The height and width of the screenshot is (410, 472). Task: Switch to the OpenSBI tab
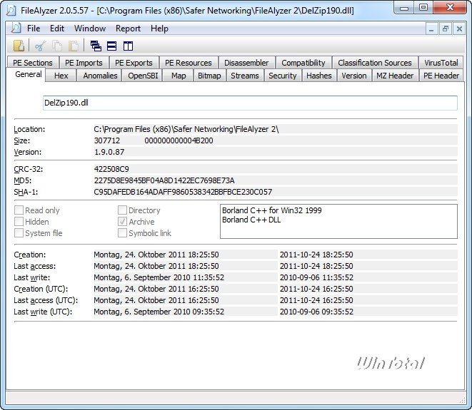(x=143, y=76)
